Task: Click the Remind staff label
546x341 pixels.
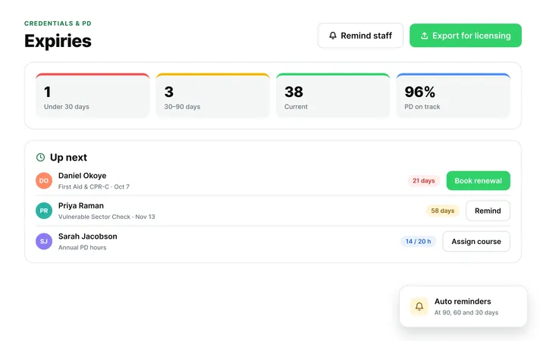Action: click(x=366, y=36)
